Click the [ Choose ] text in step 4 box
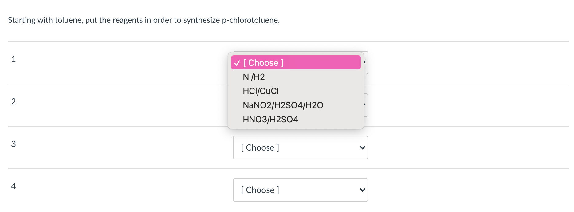This screenshot has width=574, height=212. pos(260,190)
